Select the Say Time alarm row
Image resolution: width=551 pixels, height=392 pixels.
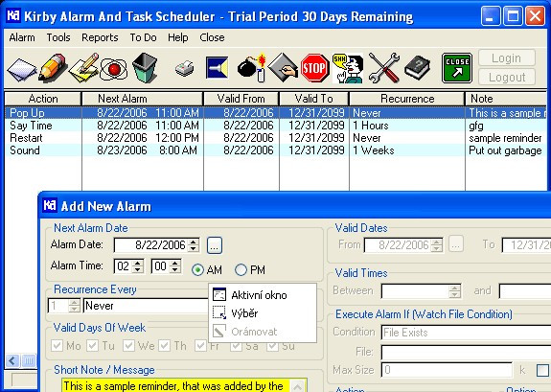[276, 126]
